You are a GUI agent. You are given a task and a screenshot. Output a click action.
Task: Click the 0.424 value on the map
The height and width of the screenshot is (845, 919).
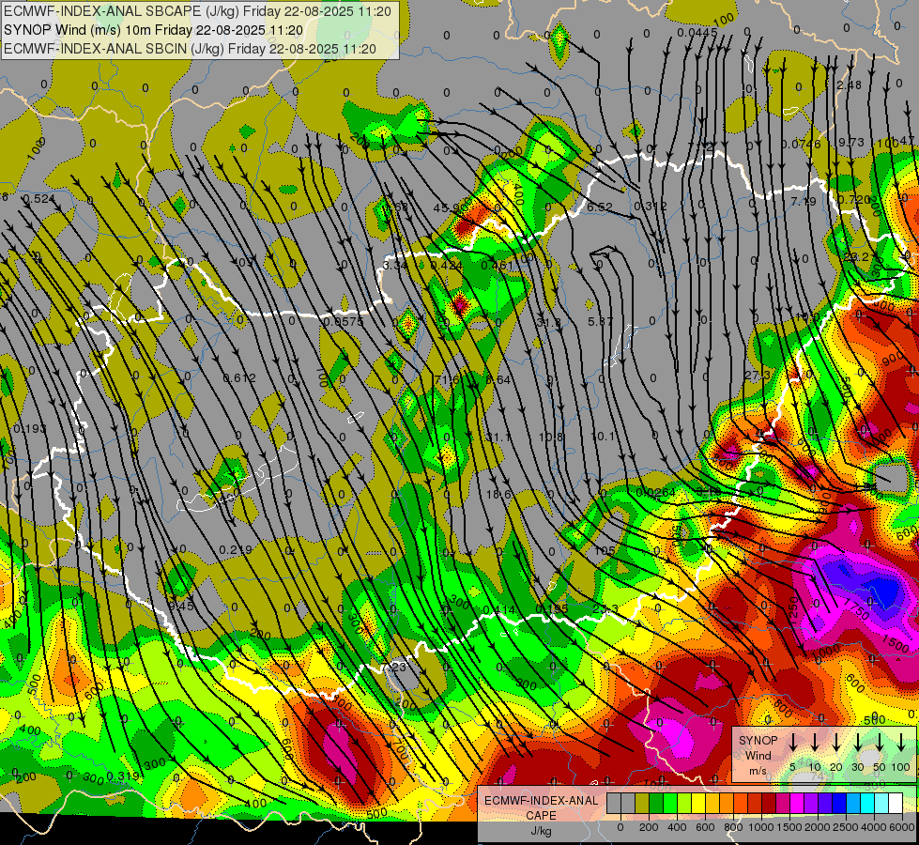[x=447, y=266]
